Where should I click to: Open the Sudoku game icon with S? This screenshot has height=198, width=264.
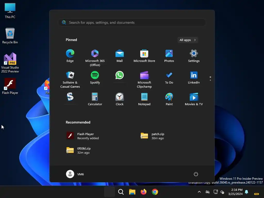tap(70, 97)
